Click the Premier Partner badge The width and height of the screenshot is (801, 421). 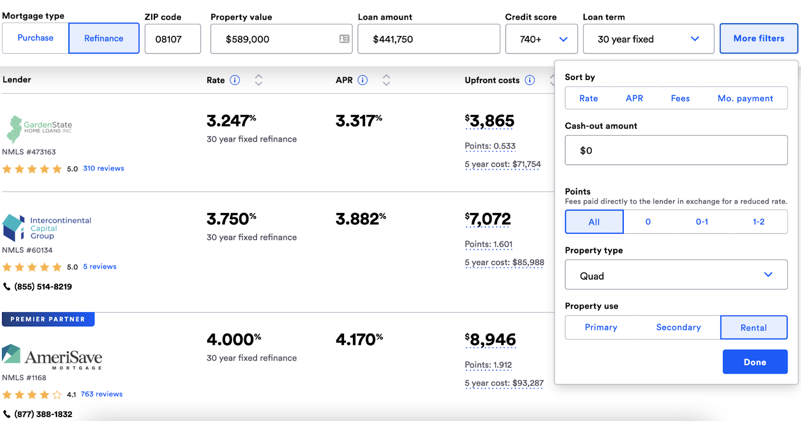coord(48,319)
